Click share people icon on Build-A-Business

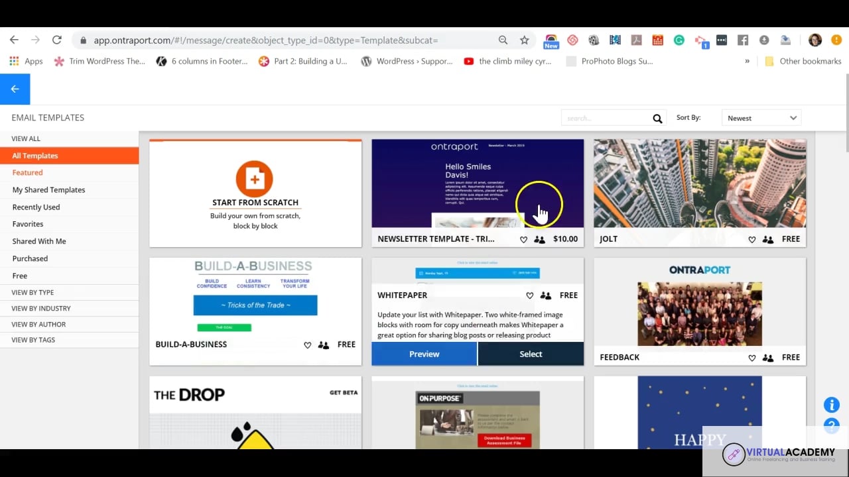point(324,345)
